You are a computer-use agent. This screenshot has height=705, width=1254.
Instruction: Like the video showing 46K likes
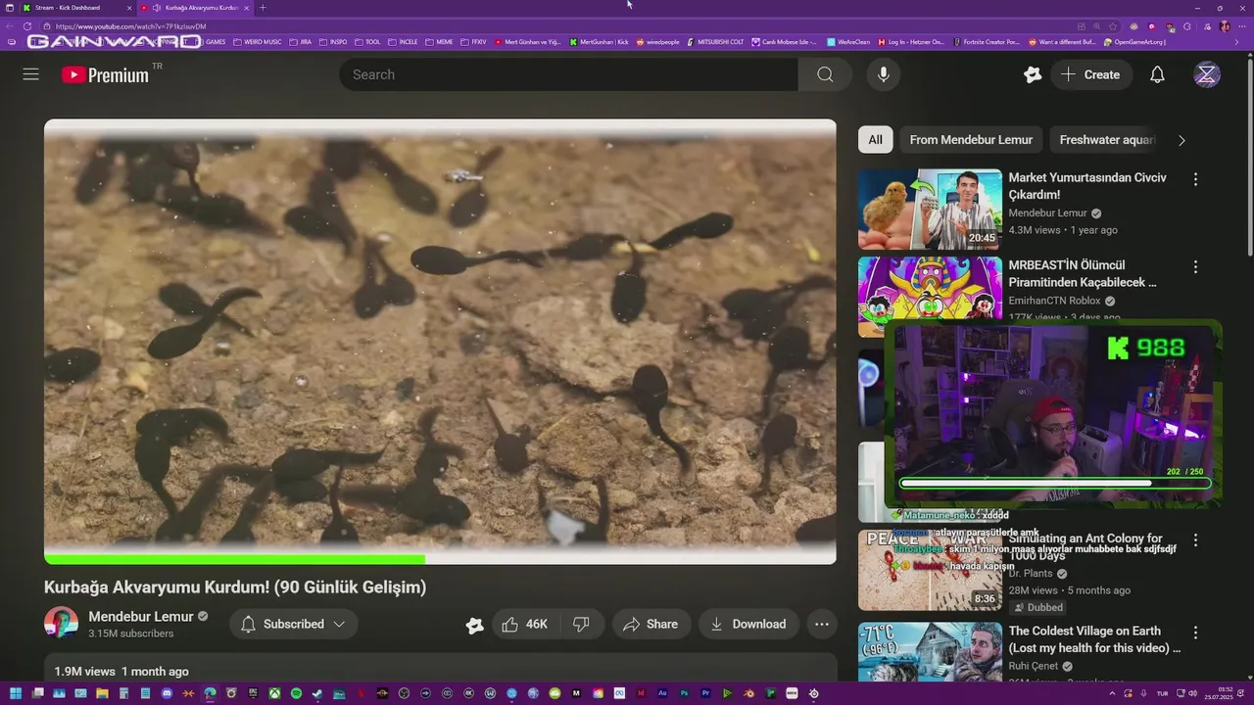524,624
